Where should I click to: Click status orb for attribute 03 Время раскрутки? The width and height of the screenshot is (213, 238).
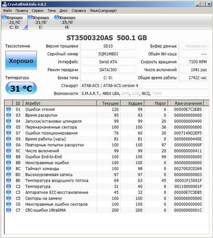point(9,115)
